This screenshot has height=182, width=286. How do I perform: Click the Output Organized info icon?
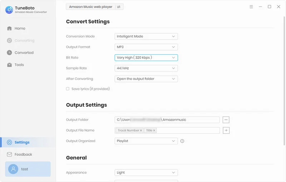182,141
